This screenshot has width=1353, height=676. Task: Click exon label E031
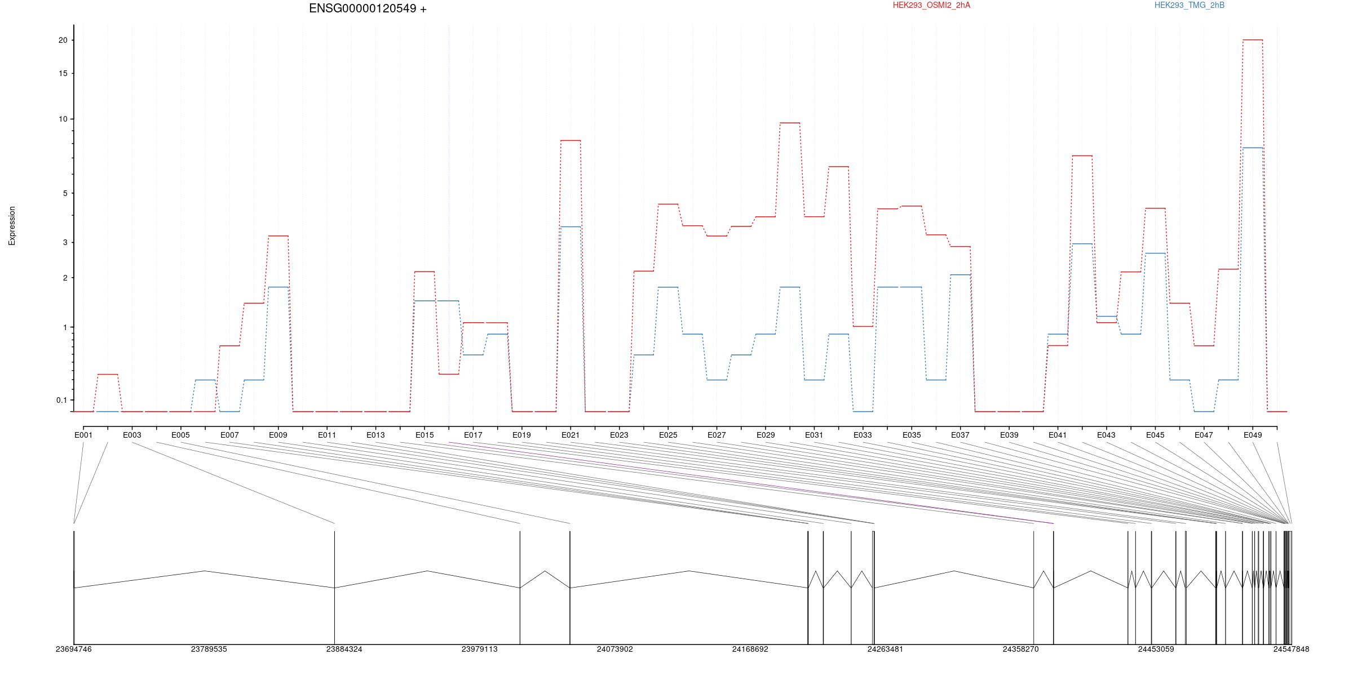pyautogui.click(x=814, y=435)
